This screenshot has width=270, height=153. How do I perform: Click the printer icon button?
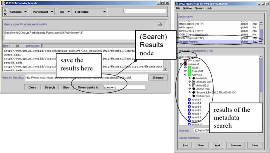(160, 24)
